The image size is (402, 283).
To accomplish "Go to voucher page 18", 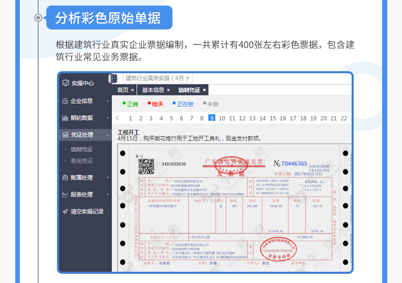I will tap(303, 118).
